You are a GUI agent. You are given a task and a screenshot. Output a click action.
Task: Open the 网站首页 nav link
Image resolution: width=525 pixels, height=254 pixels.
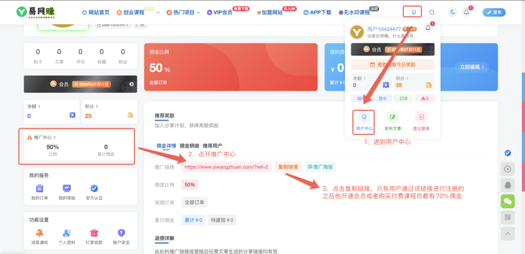click(96, 12)
